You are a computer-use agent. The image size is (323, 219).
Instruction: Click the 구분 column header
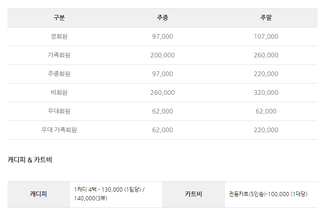click(x=59, y=18)
